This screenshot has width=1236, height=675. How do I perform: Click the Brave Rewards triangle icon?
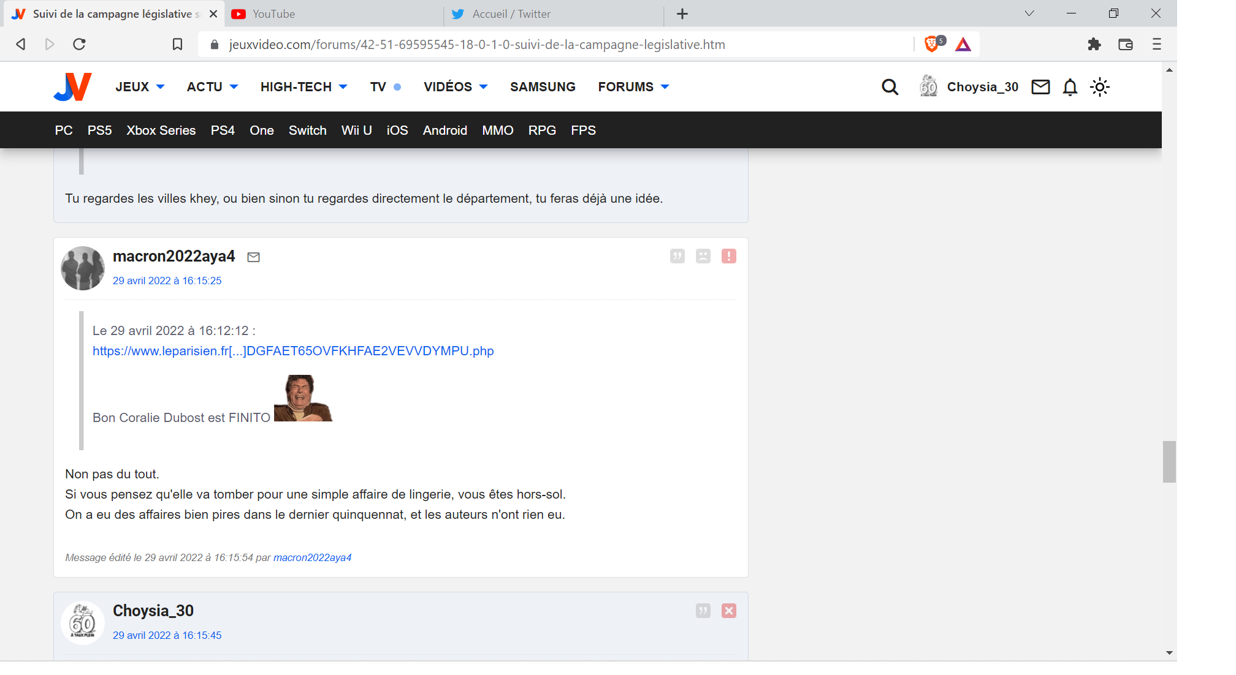pos(963,44)
